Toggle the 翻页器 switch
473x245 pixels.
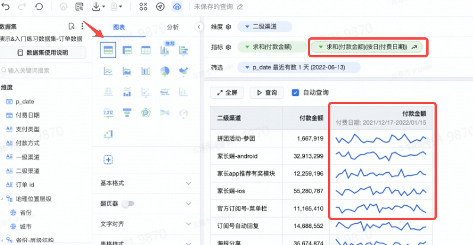(128, 204)
